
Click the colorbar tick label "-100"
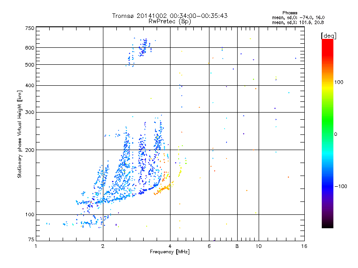pyautogui.click(x=341, y=186)
